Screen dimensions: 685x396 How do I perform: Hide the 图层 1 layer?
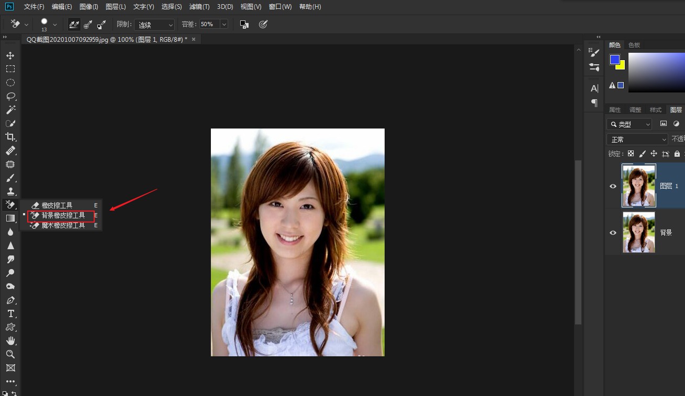[613, 186]
